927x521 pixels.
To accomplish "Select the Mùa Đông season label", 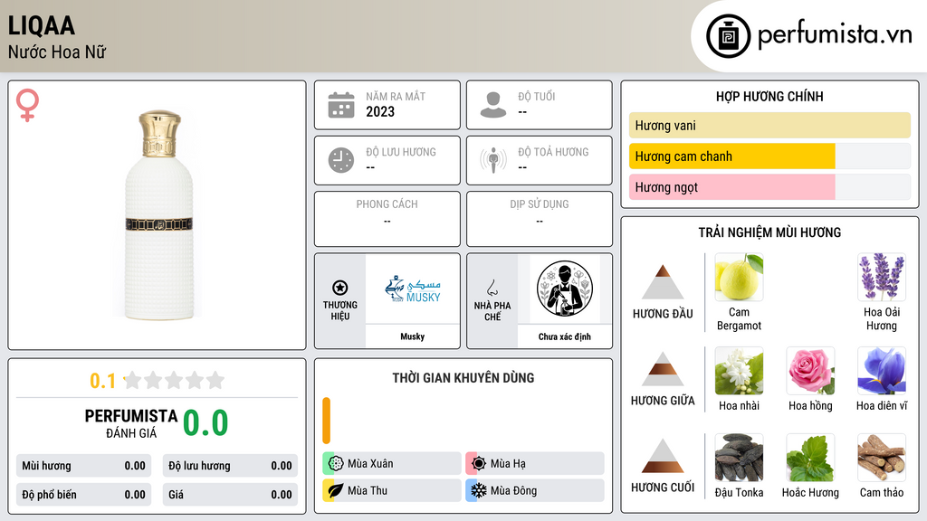I will pyautogui.click(x=513, y=490).
